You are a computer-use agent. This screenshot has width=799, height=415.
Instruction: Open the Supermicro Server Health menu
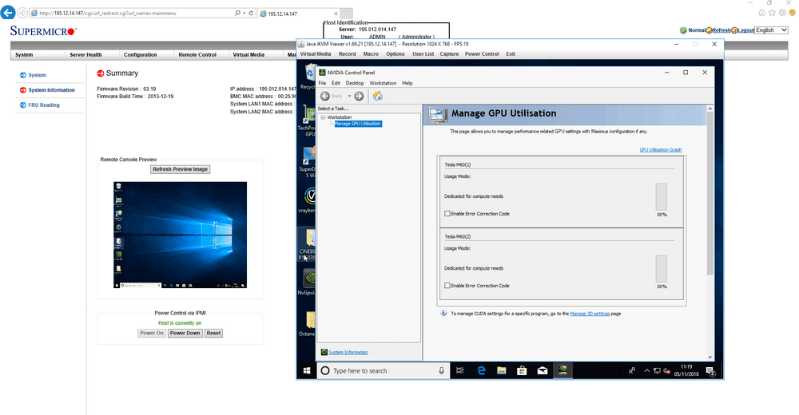point(85,55)
